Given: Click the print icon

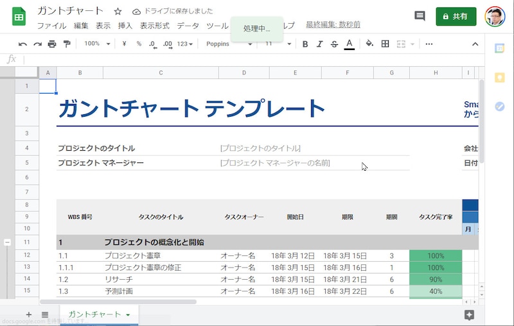Looking at the screenshot, I should click(x=52, y=44).
